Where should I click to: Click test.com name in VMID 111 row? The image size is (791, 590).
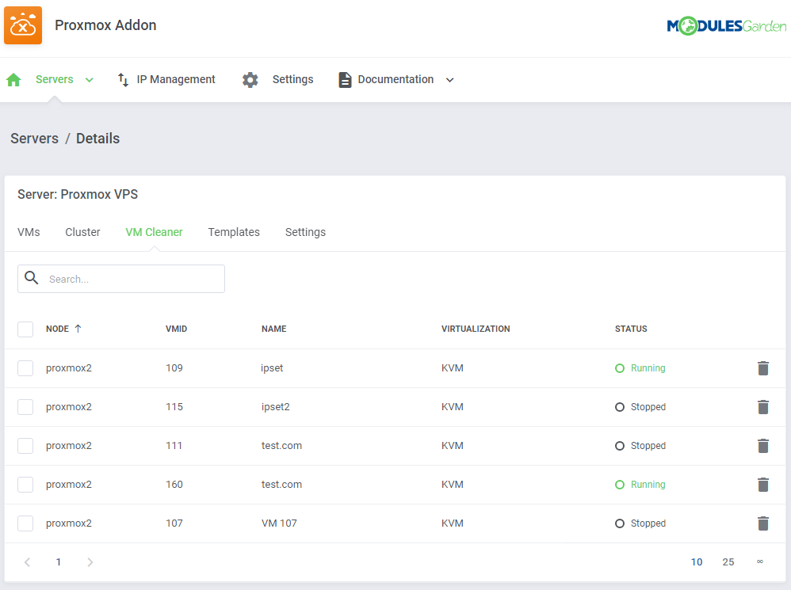pyautogui.click(x=281, y=446)
